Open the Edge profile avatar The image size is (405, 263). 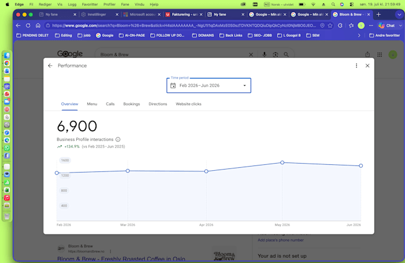click(361, 26)
